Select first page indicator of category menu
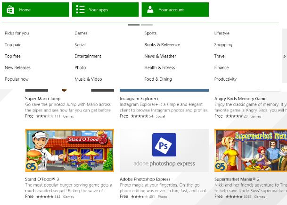Viewport: 287px width, 205px height. coord(134,25)
